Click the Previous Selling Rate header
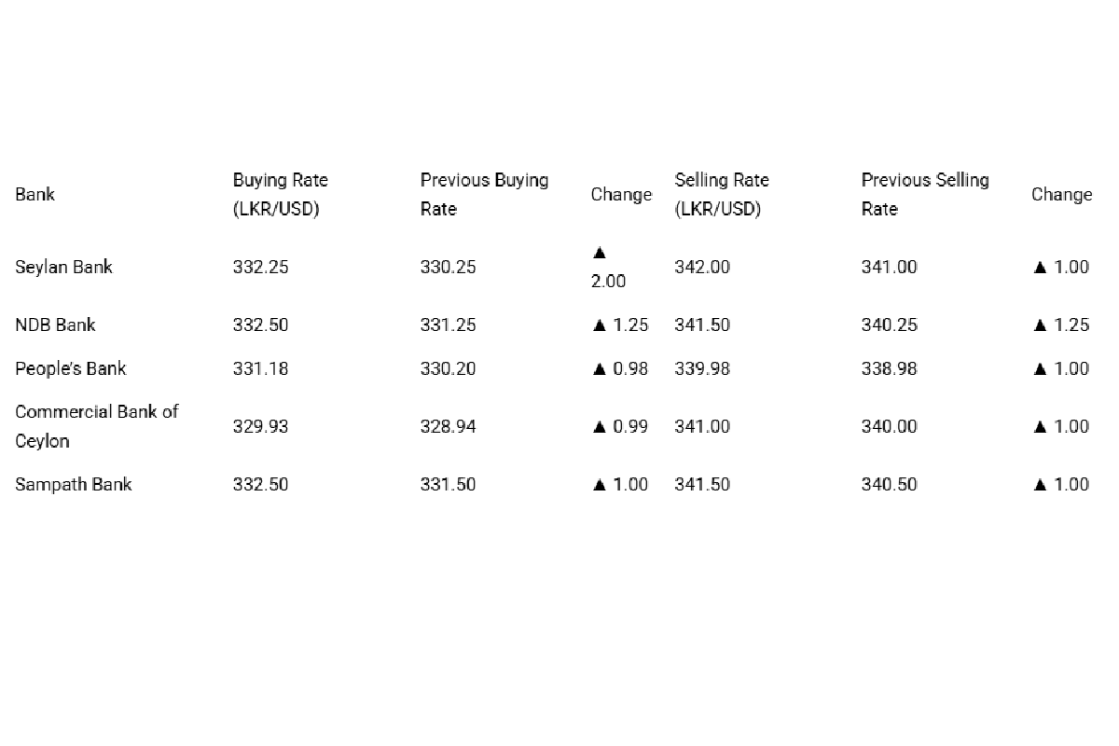 pyautogui.click(x=925, y=195)
